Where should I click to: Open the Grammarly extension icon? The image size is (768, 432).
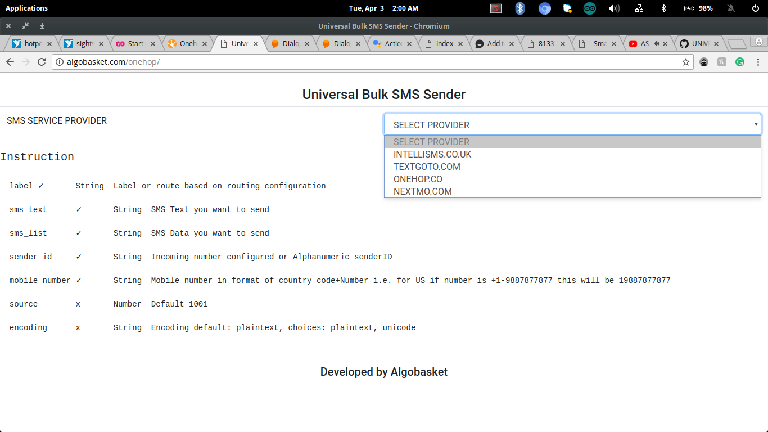click(x=740, y=62)
